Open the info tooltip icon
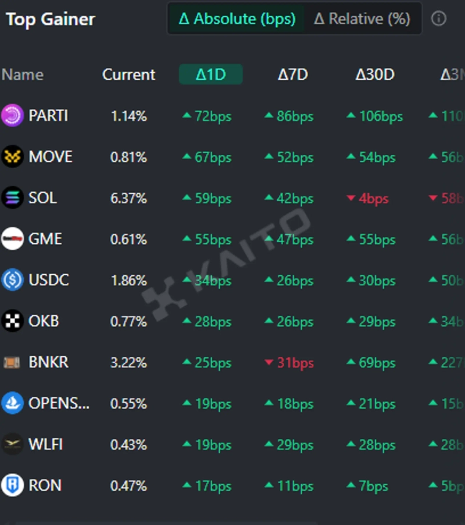 coord(438,19)
